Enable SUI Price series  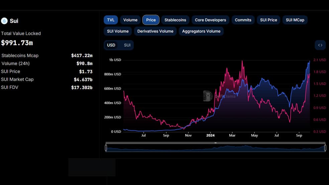point(268,20)
